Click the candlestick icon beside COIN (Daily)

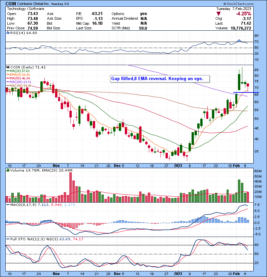tap(8, 67)
